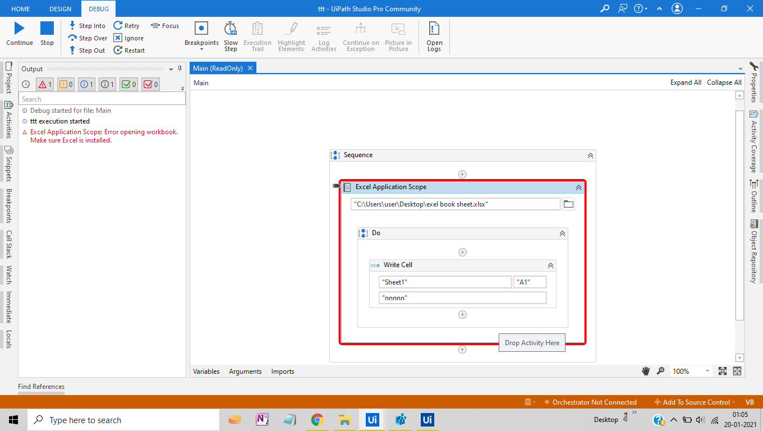
Task: Click Collapse All
Action: tap(724, 82)
